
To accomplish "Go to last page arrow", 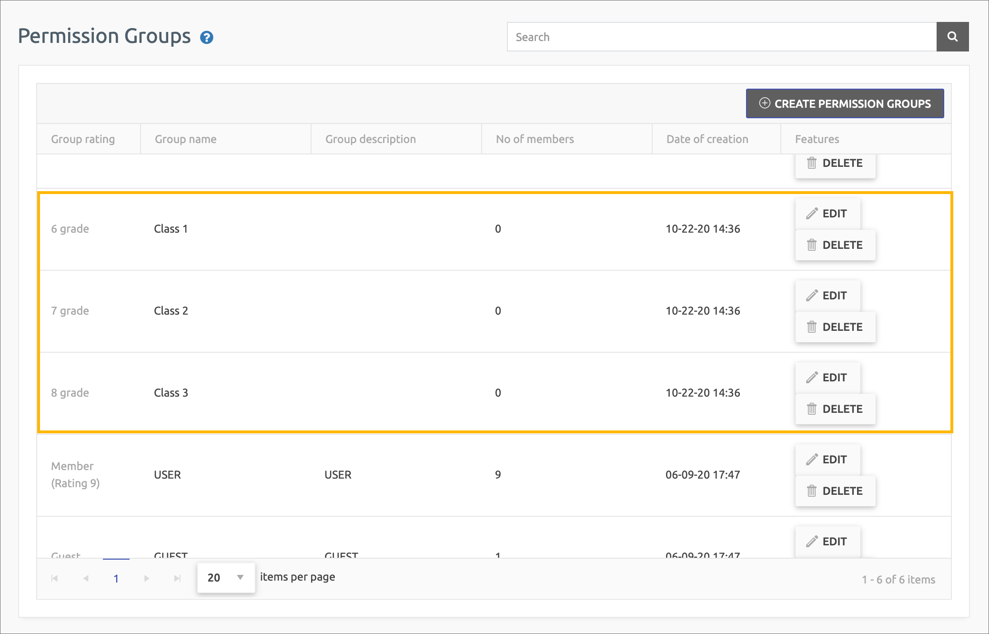I will click(177, 578).
